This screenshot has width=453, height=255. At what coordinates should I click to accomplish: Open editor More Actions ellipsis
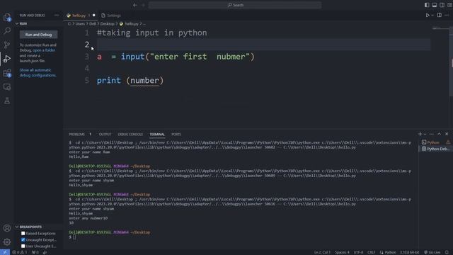point(447,16)
